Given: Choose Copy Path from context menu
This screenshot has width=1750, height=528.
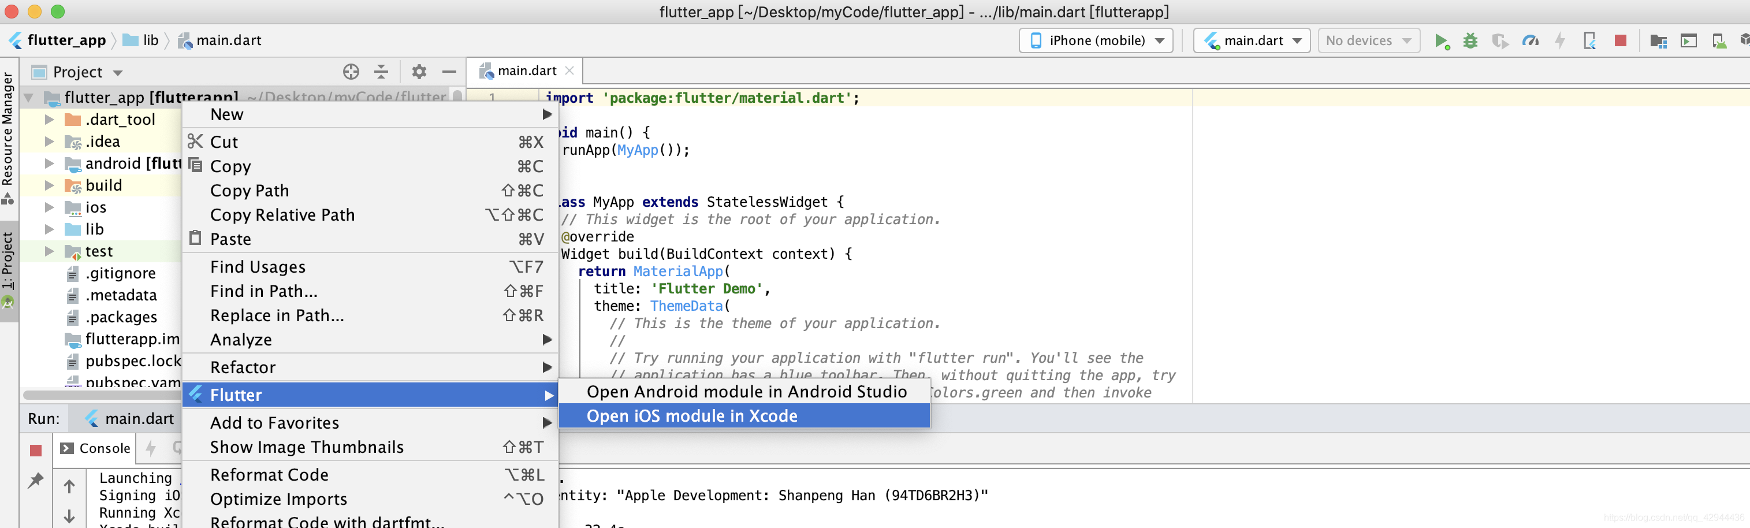Looking at the screenshot, I should pos(370,191).
